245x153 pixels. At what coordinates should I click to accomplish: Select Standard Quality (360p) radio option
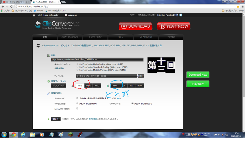coord(77,67)
